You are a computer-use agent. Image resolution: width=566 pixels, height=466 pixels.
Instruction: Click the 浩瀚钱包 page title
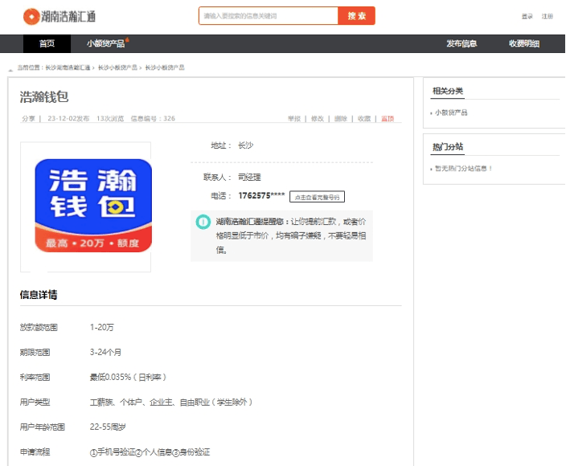pos(44,96)
